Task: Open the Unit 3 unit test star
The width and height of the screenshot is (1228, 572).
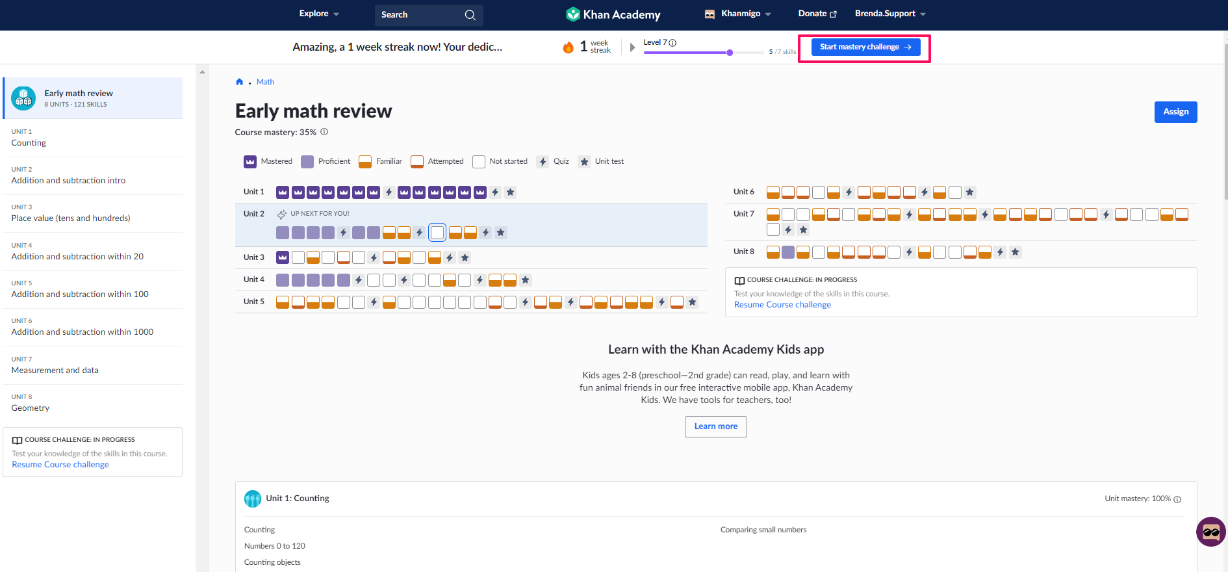Action: click(465, 258)
